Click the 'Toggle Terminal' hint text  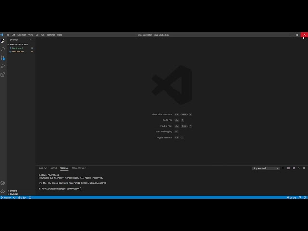tap(165, 138)
